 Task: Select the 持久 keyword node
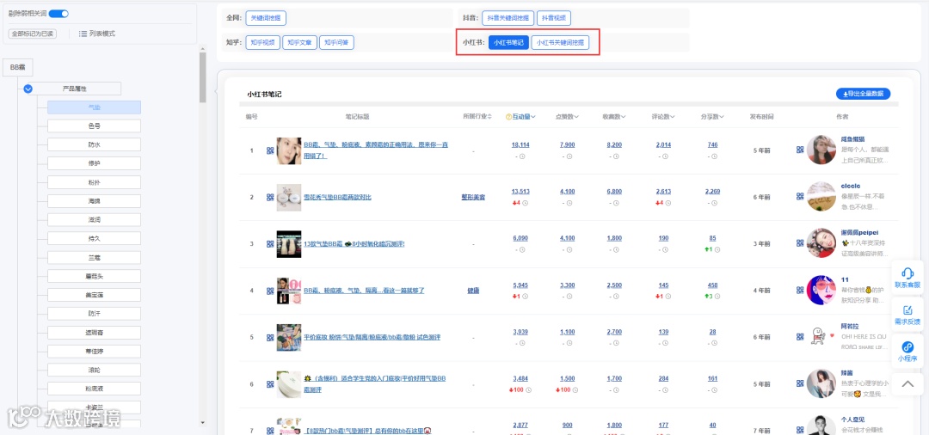tap(95, 238)
